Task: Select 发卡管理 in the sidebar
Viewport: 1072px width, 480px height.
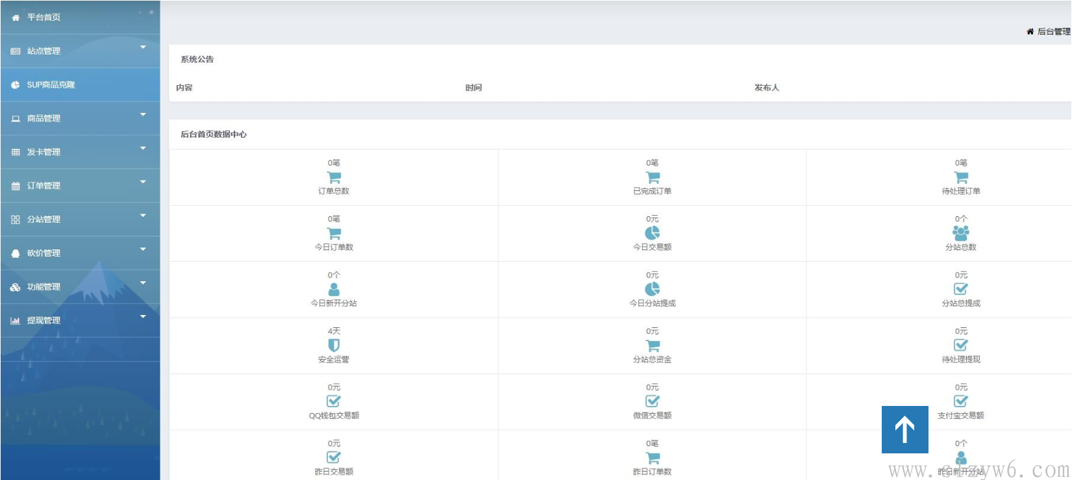Action: pyautogui.click(x=44, y=152)
